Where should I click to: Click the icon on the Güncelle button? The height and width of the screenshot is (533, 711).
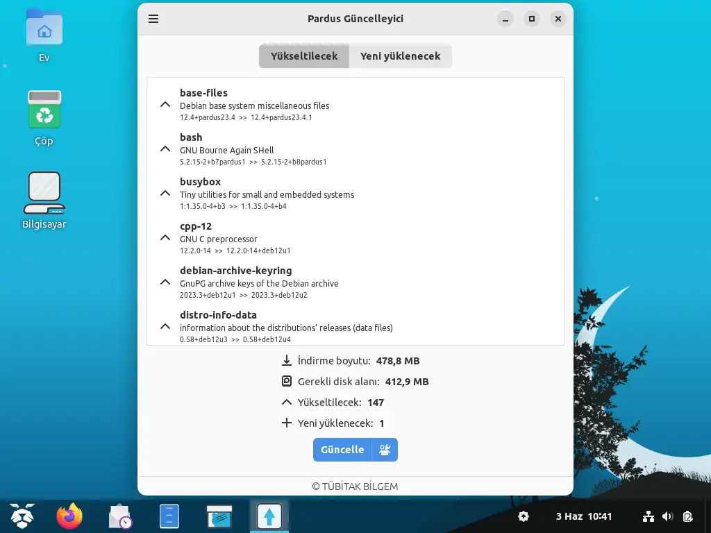(x=385, y=450)
